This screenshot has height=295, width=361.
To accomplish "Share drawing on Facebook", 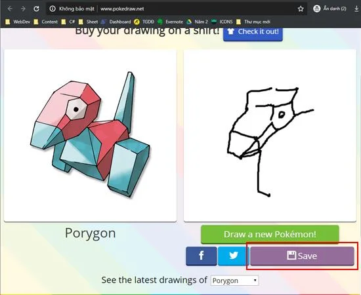I will pos(202,256).
